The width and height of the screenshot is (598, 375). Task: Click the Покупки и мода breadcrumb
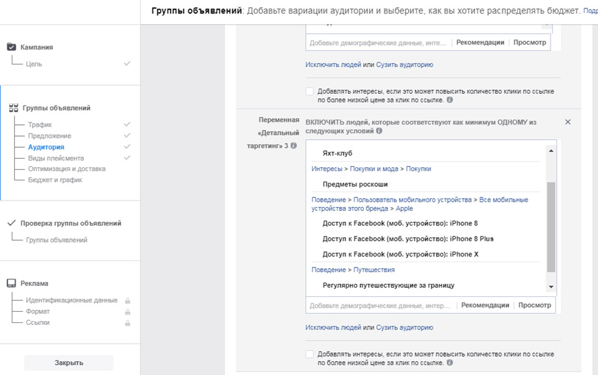pos(374,169)
